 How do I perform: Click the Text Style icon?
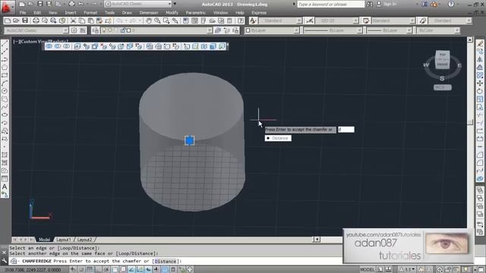[253, 20]
